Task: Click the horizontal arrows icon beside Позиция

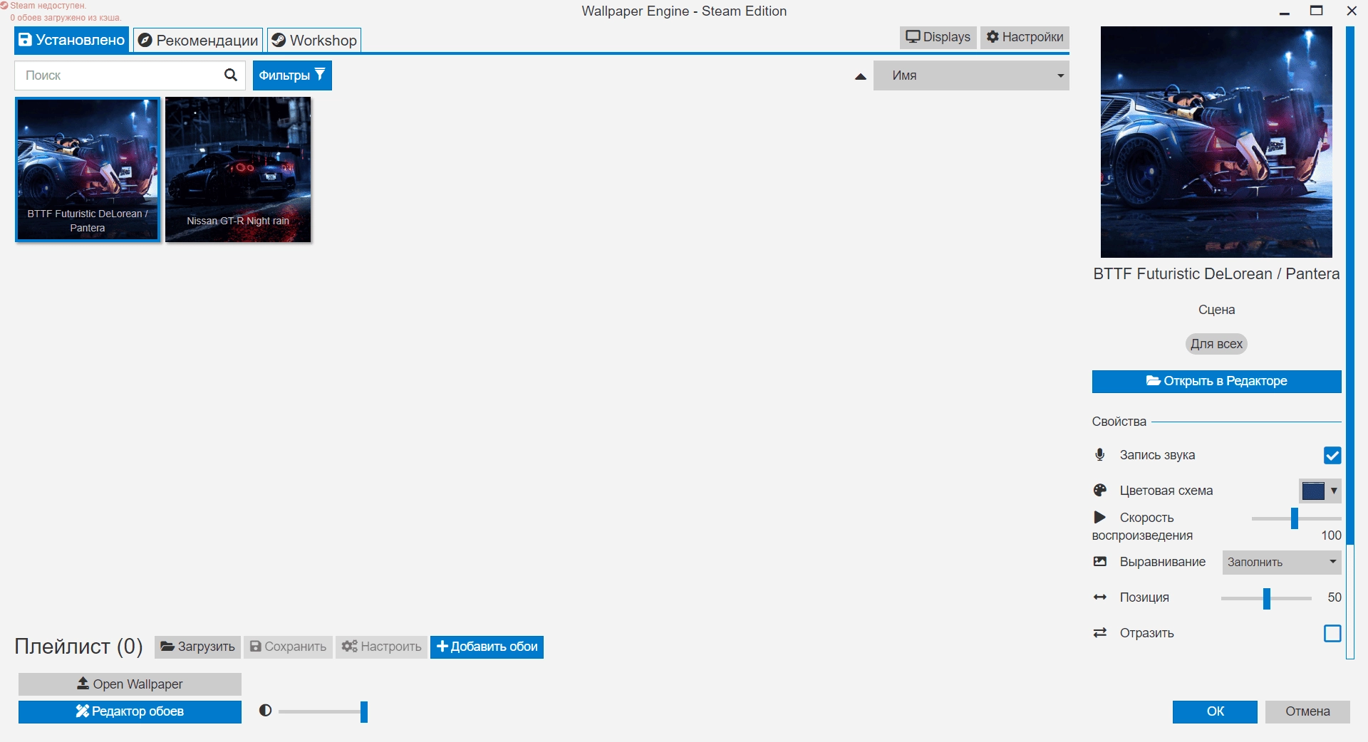Action: (x=1100, y=597)
